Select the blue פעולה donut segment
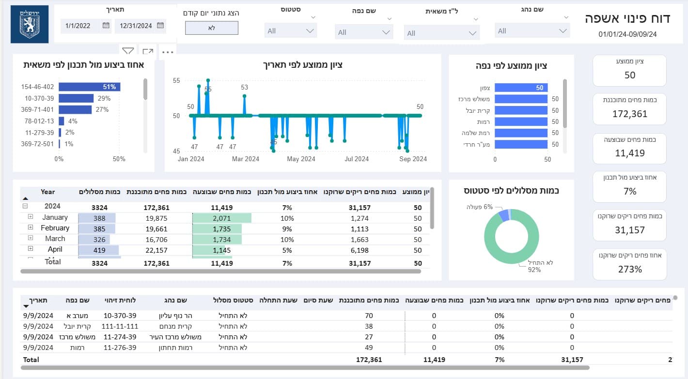Image resolution: width=688 pixels, height=379 pixels. [503, 215]
